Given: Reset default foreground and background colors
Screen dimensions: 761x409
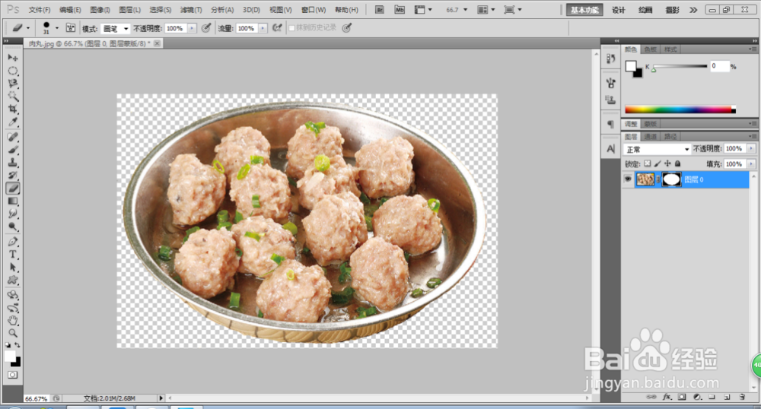Looking at the screenshot, I should point(8,344).
